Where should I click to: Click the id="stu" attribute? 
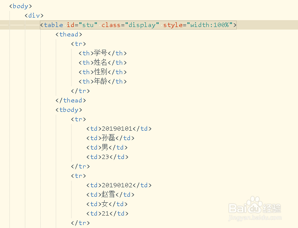coord(82,25)
